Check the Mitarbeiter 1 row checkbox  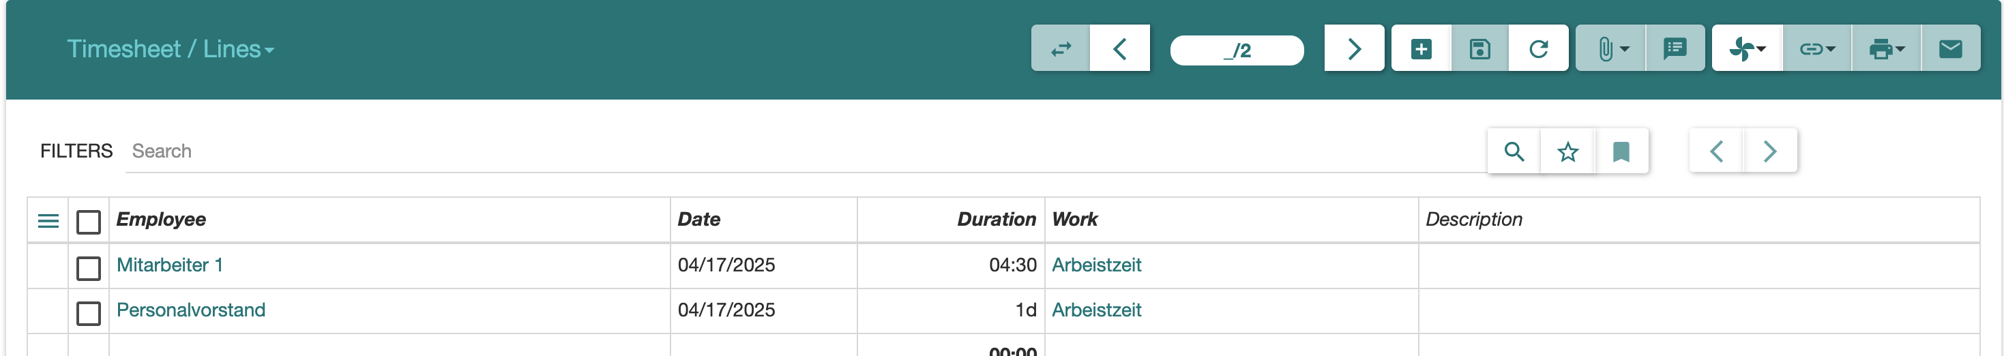pyautogui.click(x=89, y=268)
